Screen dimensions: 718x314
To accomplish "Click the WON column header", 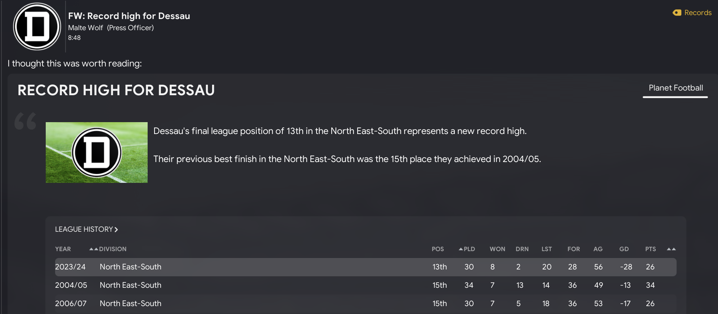I will click(x=497, y=249).
